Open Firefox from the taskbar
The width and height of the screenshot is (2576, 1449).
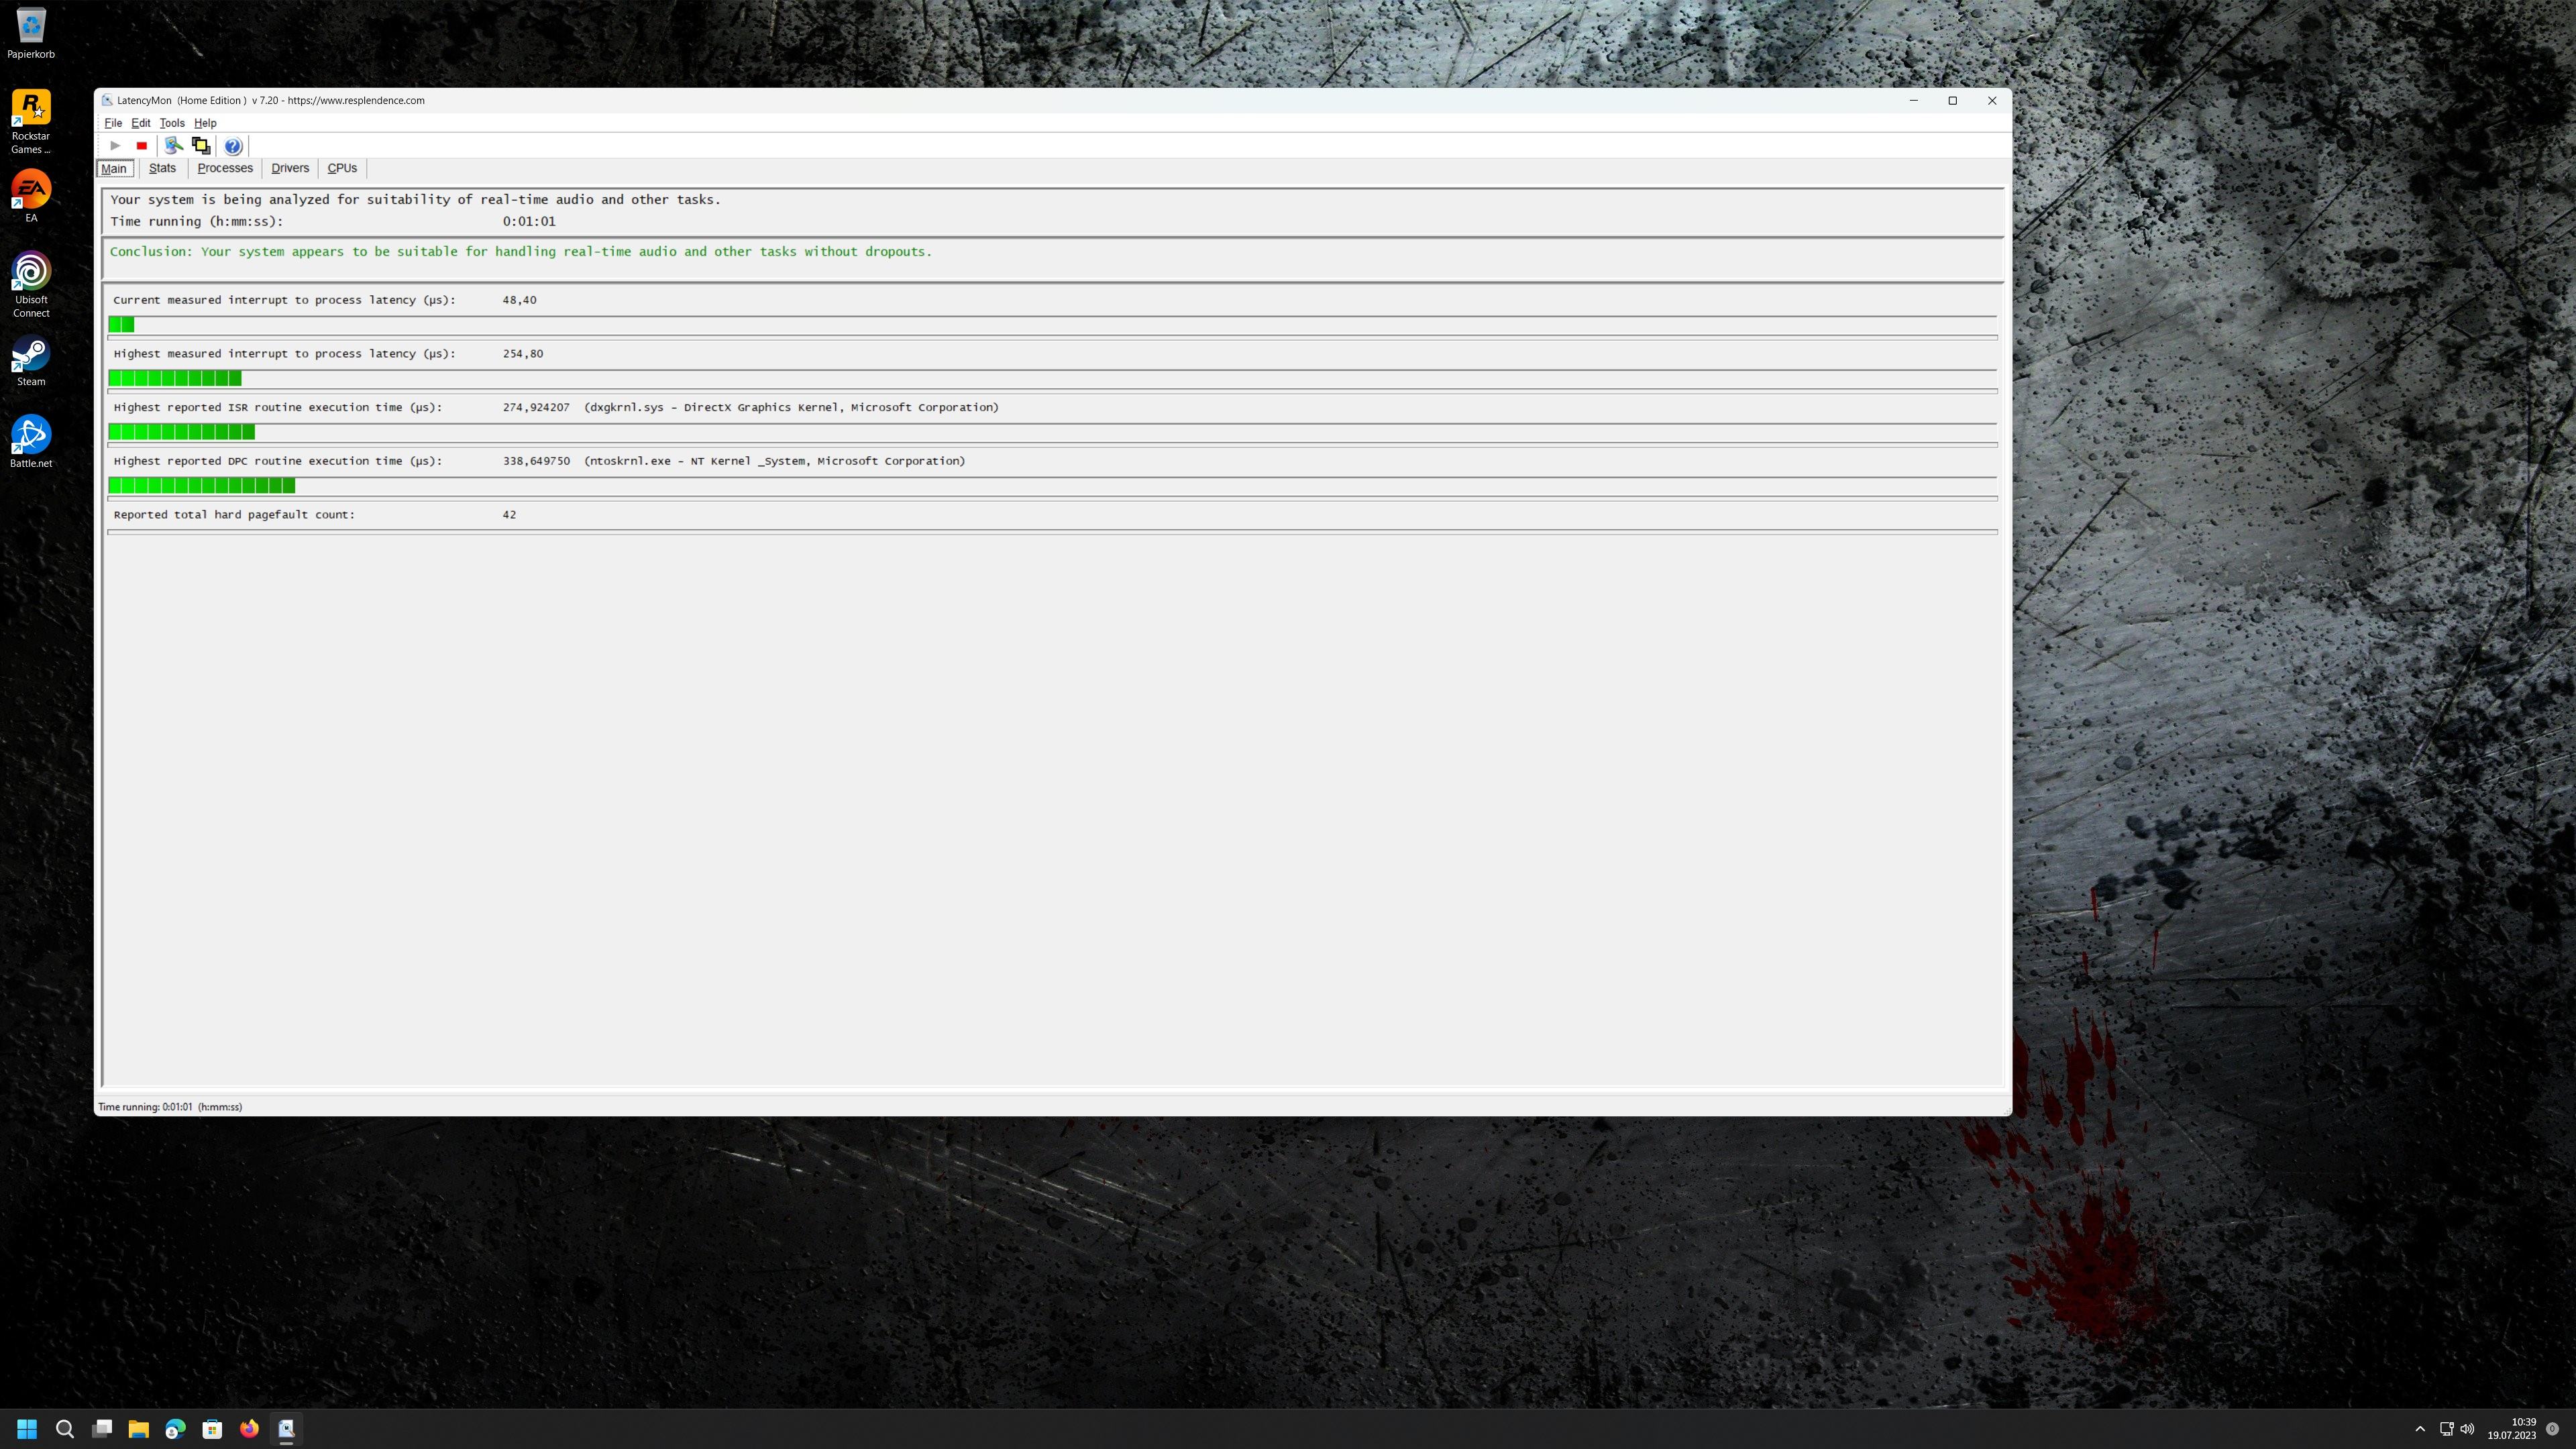tap(249, 1428)
